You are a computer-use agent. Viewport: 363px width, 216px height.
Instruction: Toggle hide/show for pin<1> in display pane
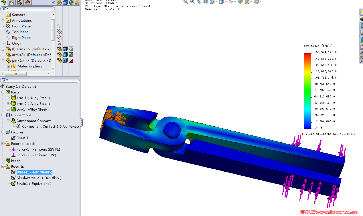(x=59, y=60)
